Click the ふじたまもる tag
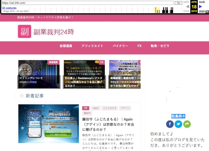 (x=110, y=108)
